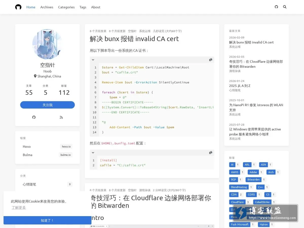This screenshot has height=228, width=304.
Task: Click the 关注我 follow button
Action: coord(47,105)
